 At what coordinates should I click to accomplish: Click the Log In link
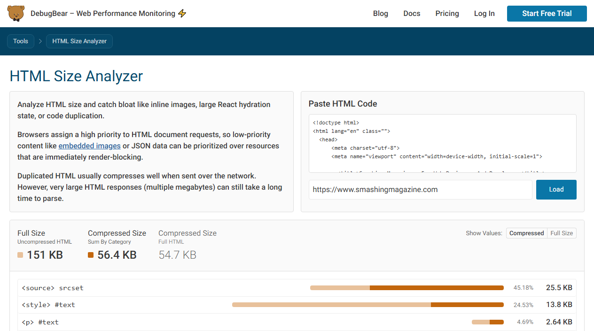484,13
